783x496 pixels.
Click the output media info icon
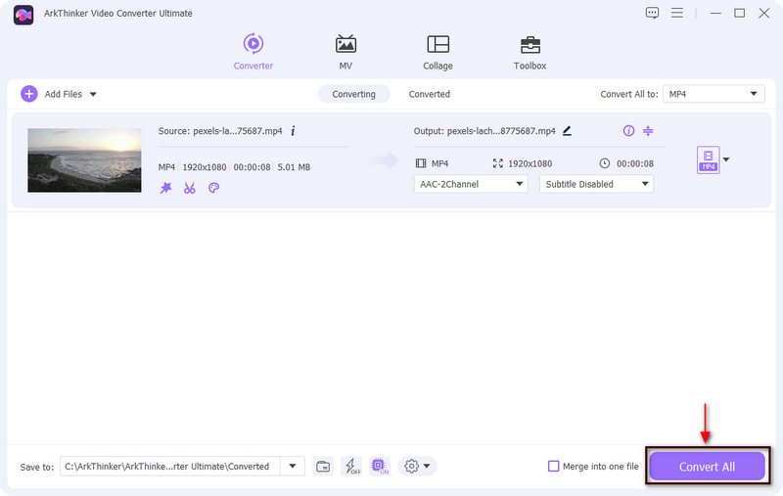tap(628, 131)
